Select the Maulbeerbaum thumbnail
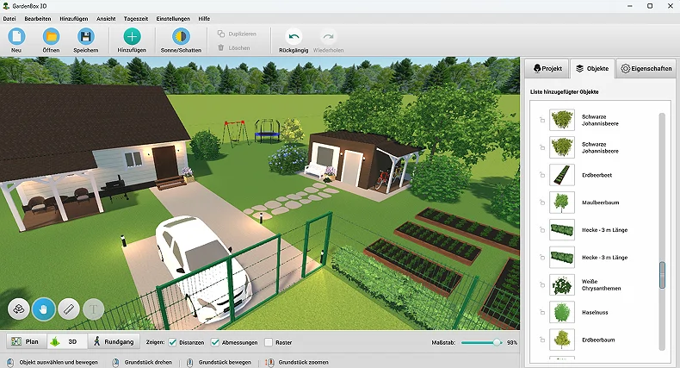The height and width of the screenshot is (368, 680). click(x=561, y=203)
